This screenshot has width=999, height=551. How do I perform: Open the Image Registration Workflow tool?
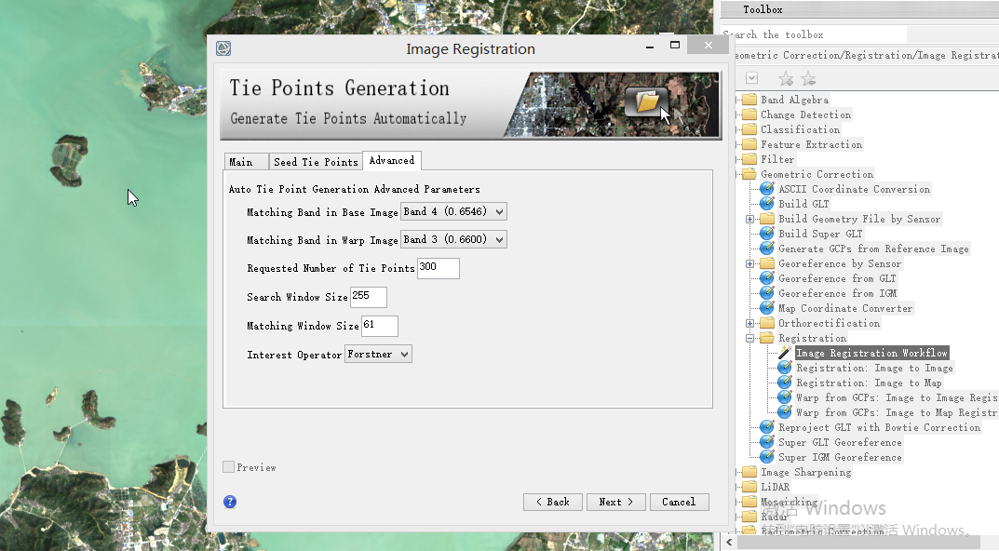point(871,353)
